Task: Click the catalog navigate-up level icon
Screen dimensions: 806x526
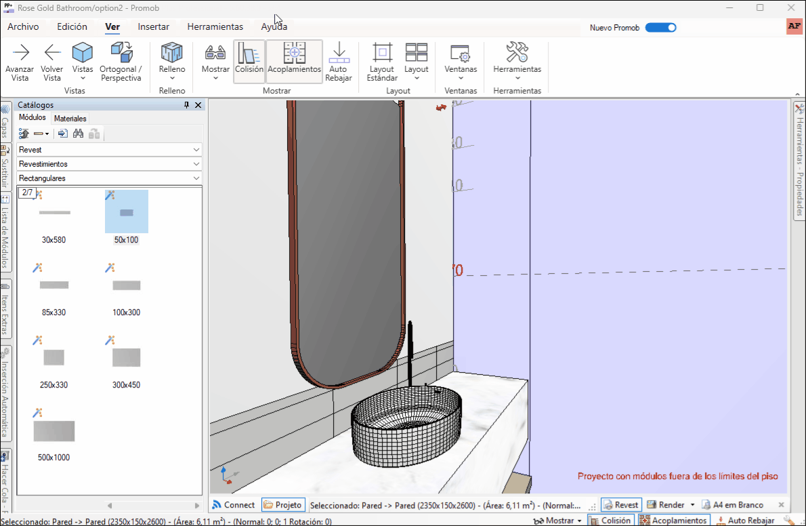Action: pyautogui.click(x=24, y=134)
